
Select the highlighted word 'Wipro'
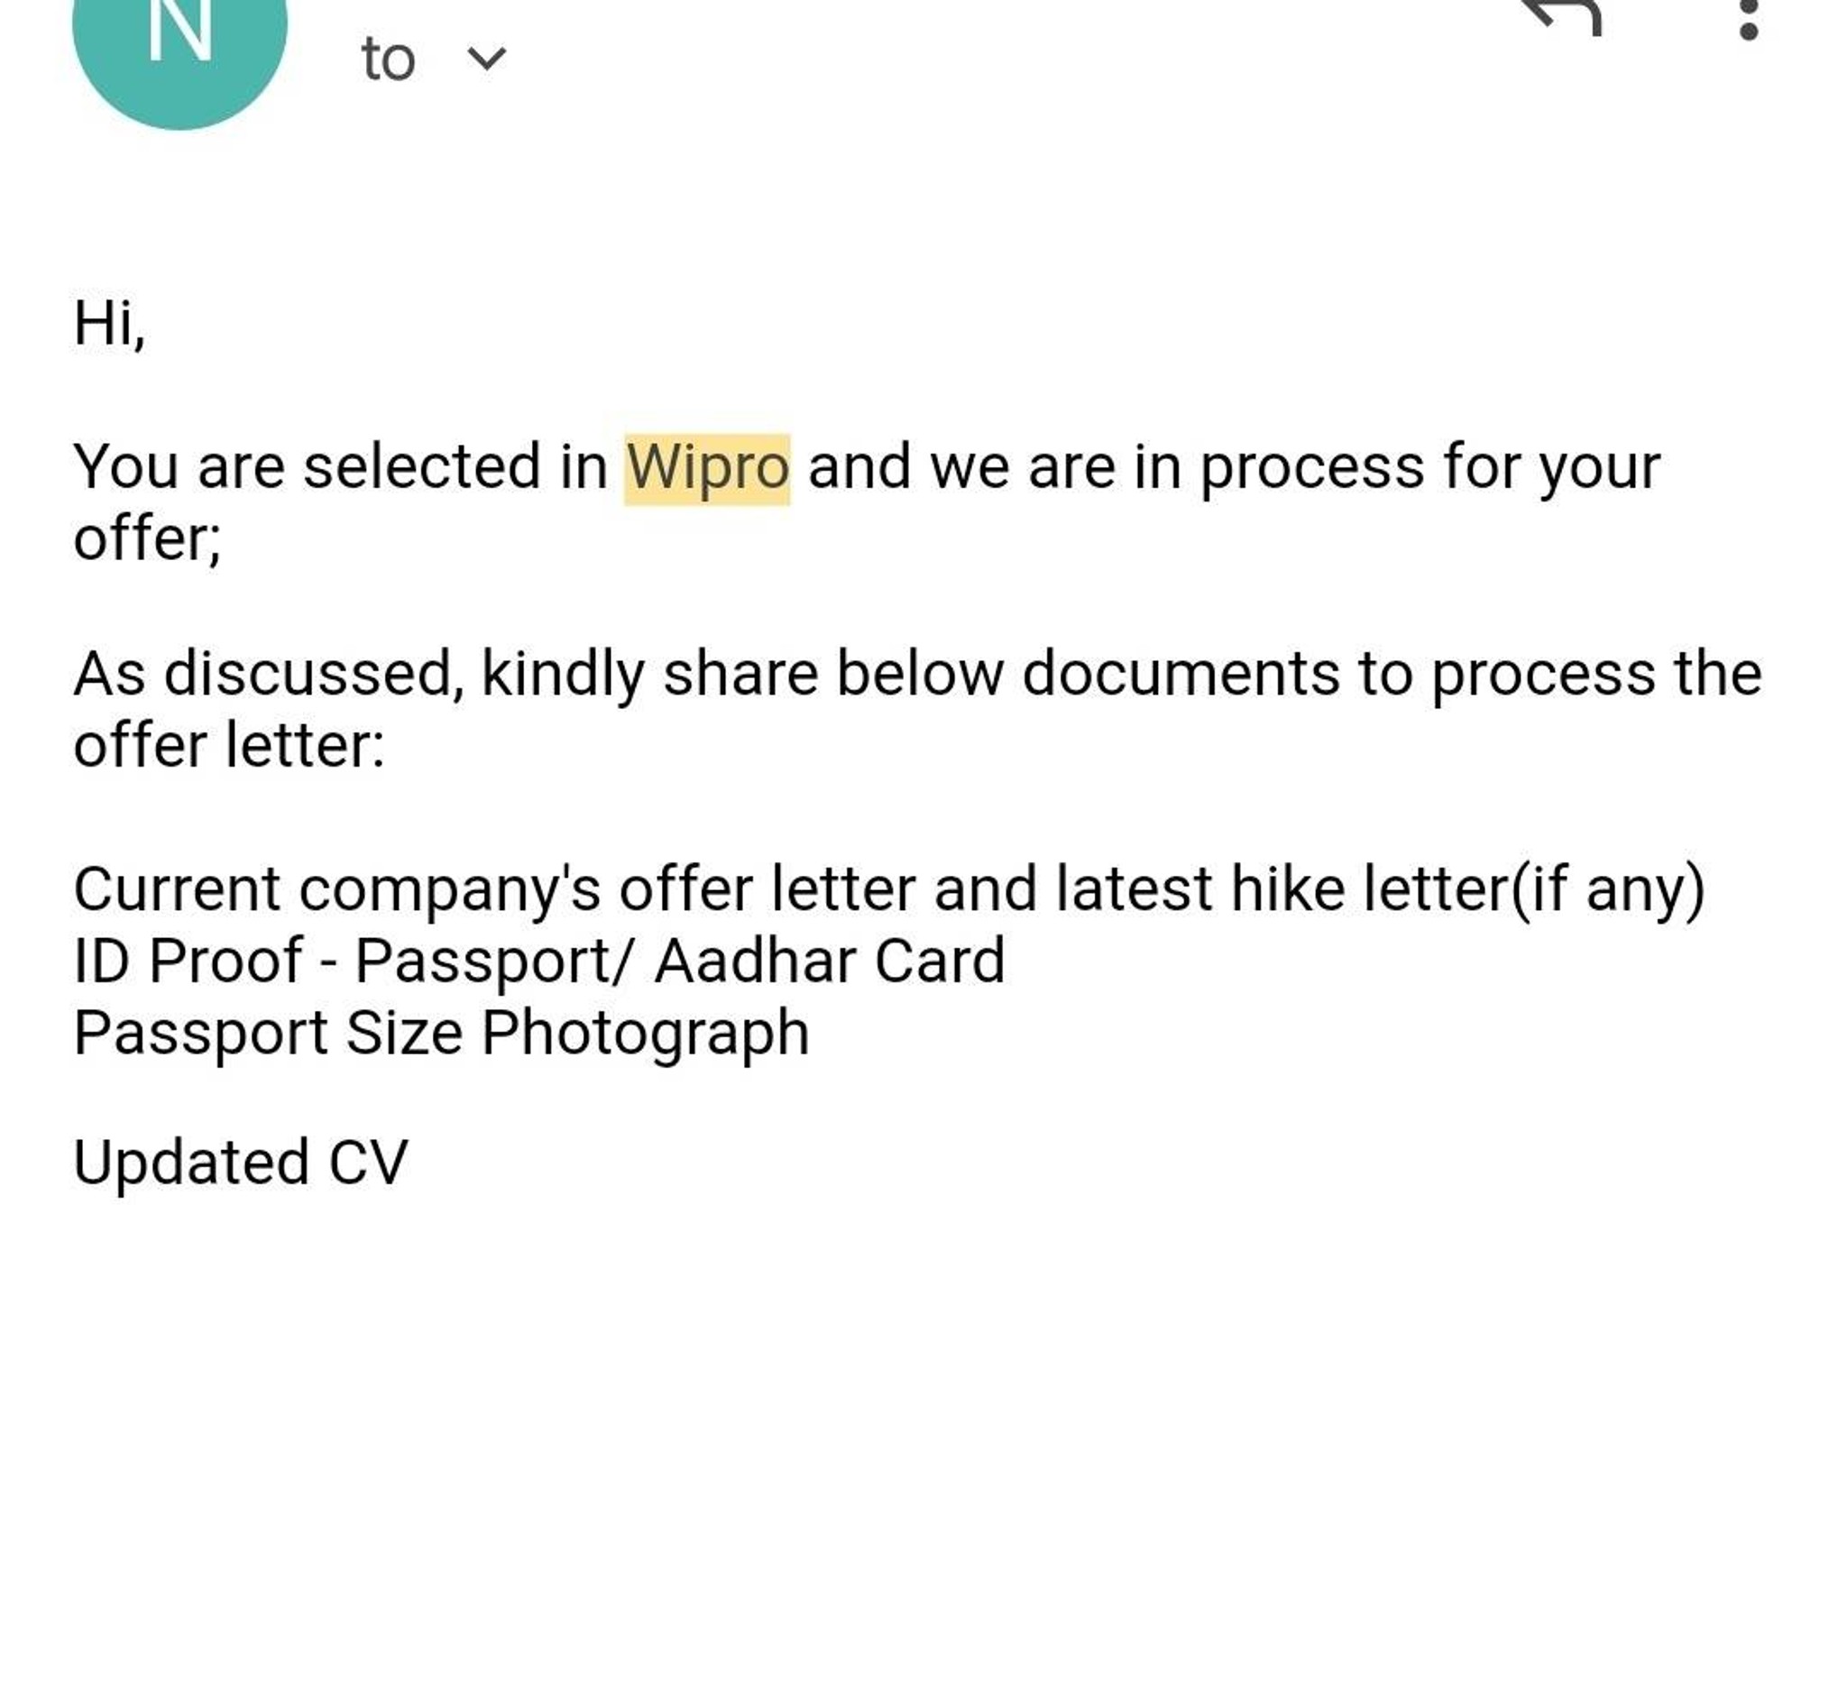pyautogui.click(x=709, y=468)
